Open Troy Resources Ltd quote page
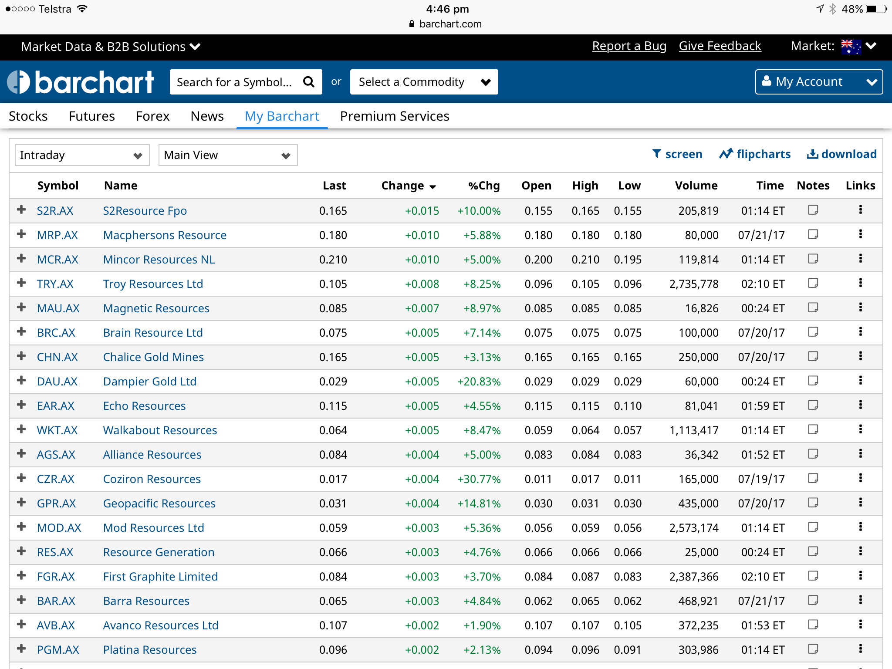The height and width of the screenshot is (669, 892). click(x=153, y=284)
